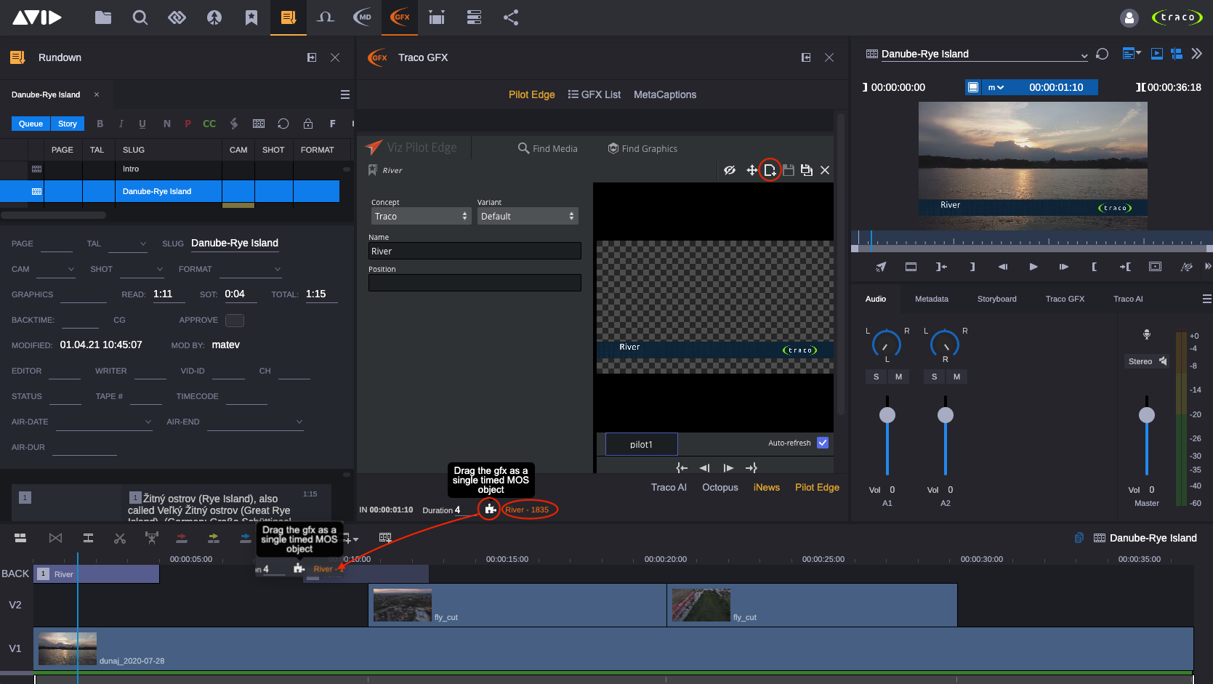Expand the AIR-DATE dropdown
This screenshot has height=684, width=1213.
tap(148, 422)
